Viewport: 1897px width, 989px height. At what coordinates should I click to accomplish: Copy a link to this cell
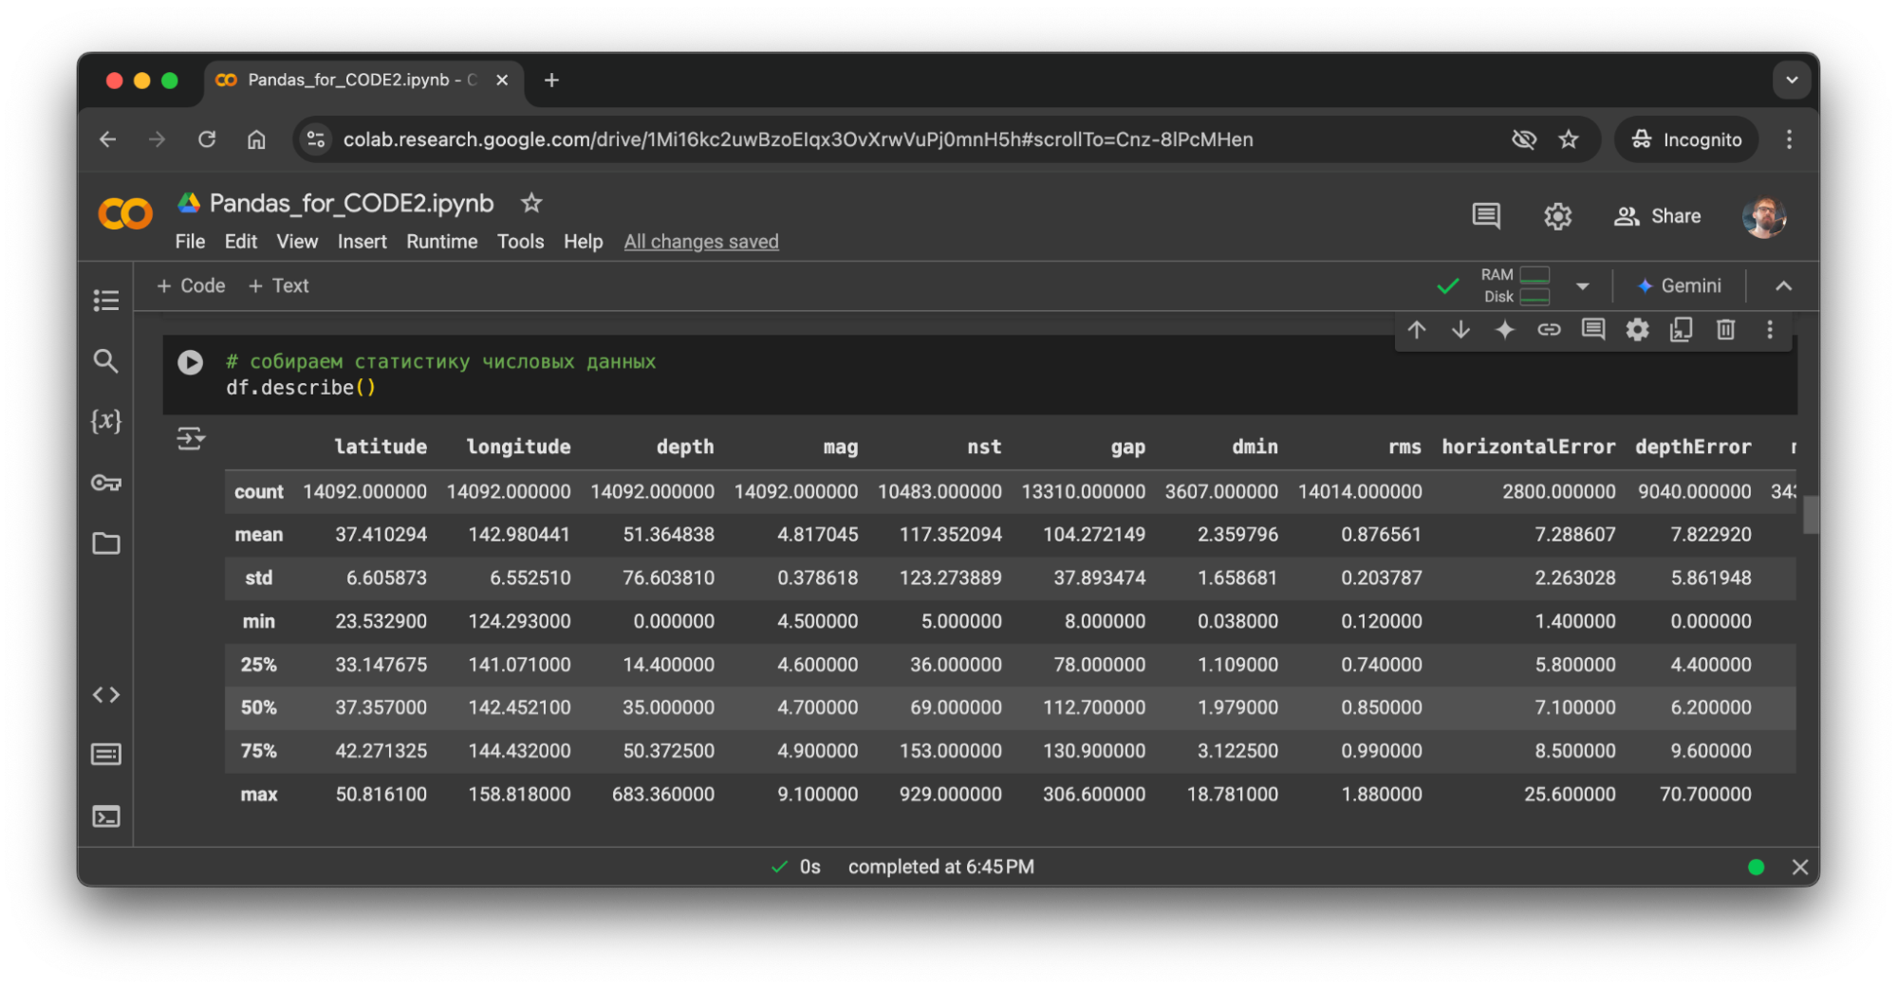(1550, 330)
